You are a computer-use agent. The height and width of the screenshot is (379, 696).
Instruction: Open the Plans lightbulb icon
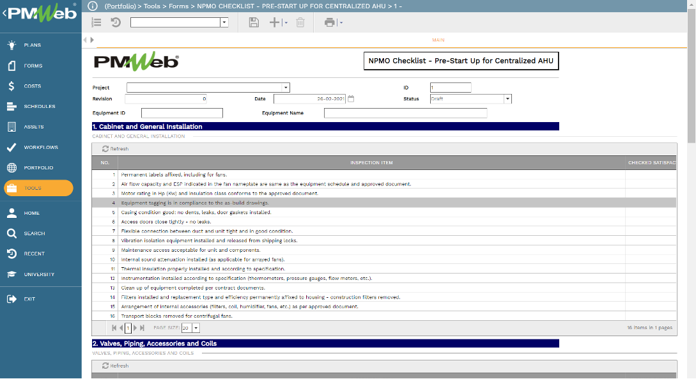(x=12, y=45)
